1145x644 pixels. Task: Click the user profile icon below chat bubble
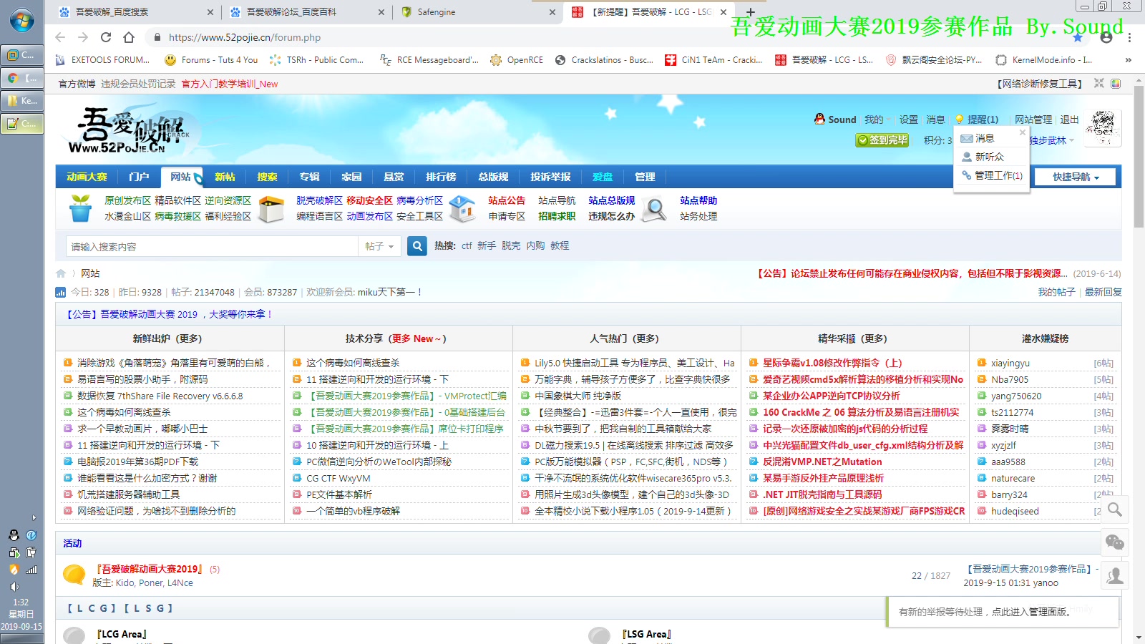tap(1114, 575)
